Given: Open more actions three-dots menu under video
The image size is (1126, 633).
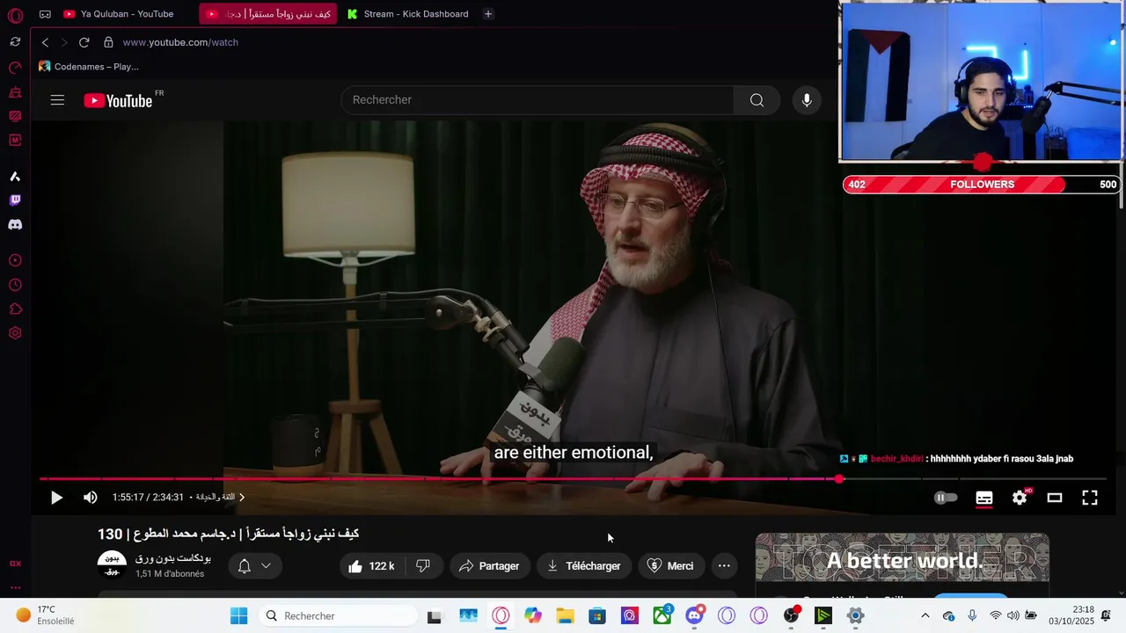Looking at the screenshot, I should click(x=724, y=566).
